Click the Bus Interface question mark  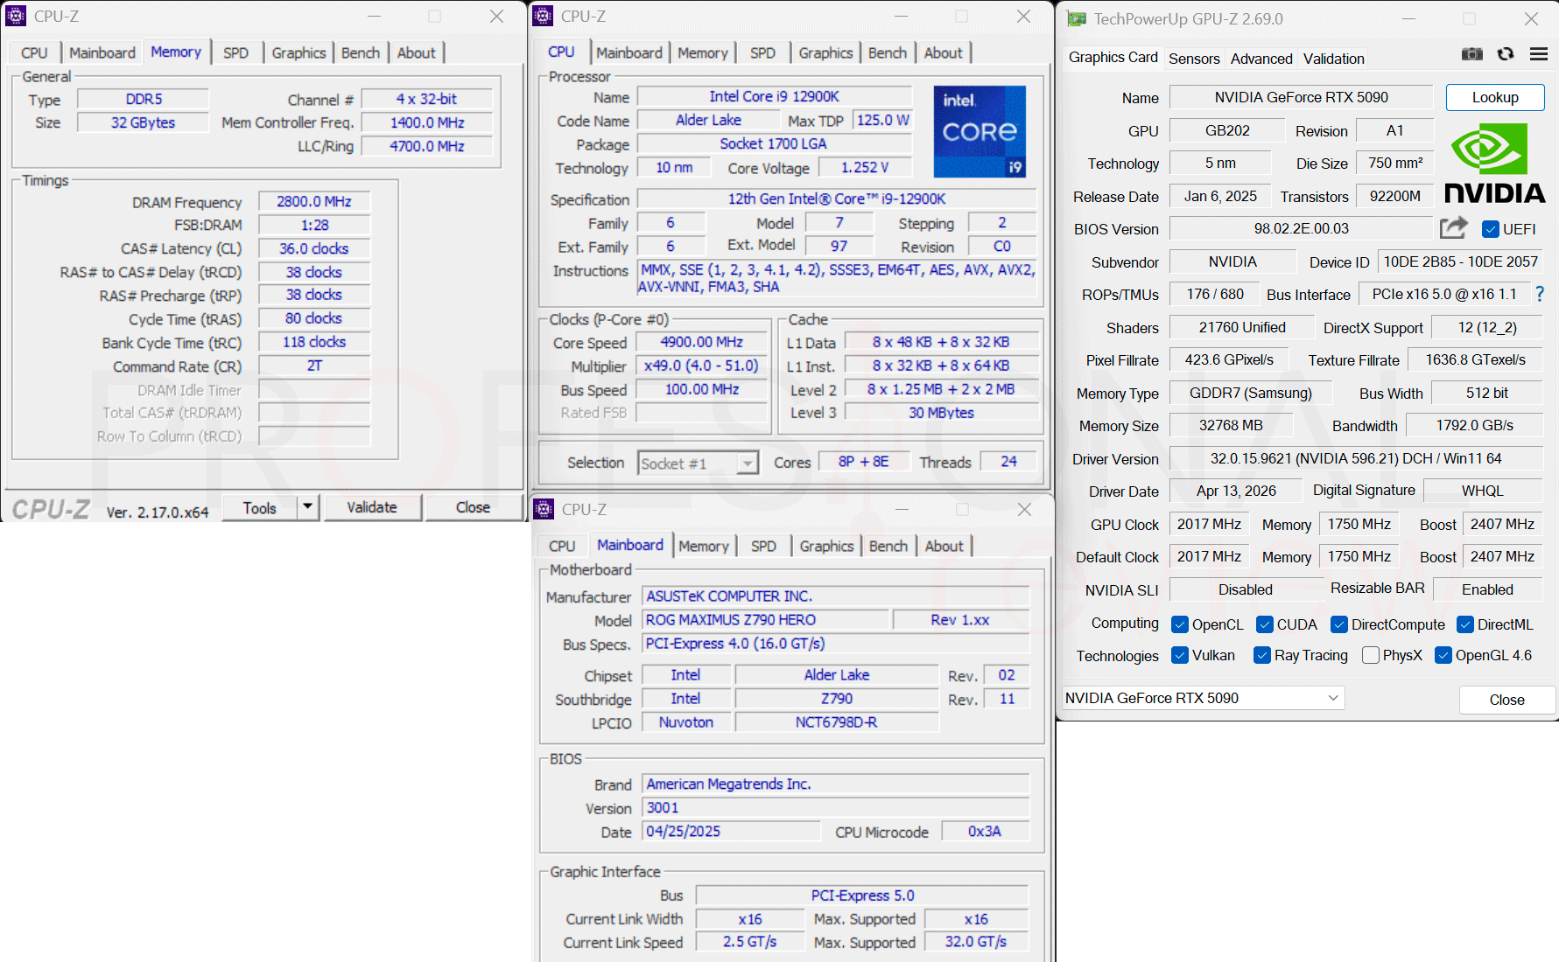point(1540,295)
